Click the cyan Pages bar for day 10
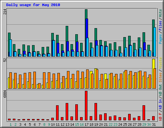 [54, 48]
